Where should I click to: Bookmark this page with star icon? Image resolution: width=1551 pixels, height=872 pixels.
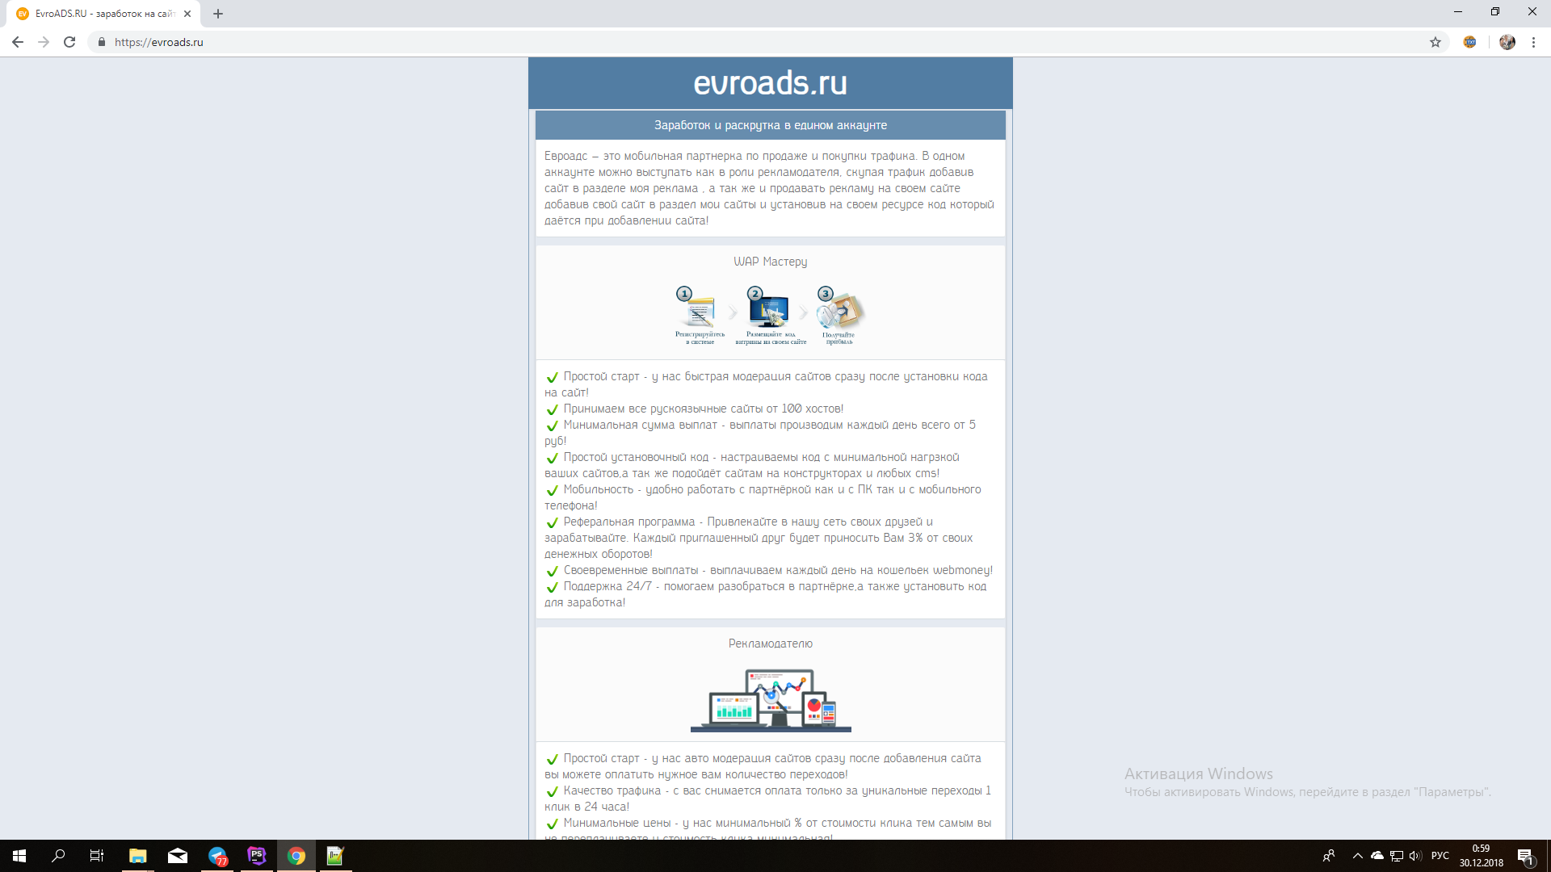tap(1435, 42)
